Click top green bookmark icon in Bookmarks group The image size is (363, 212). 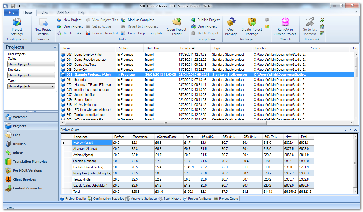point(322,20)
